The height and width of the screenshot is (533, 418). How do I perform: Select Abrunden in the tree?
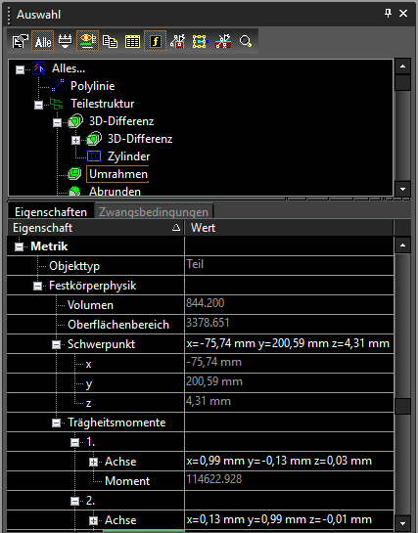(x=115, y=192)
